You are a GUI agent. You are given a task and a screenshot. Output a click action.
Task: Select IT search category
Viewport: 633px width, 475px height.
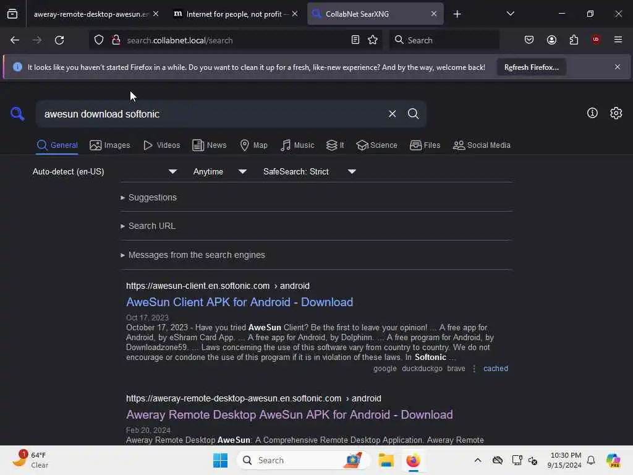tap(335, 145)
